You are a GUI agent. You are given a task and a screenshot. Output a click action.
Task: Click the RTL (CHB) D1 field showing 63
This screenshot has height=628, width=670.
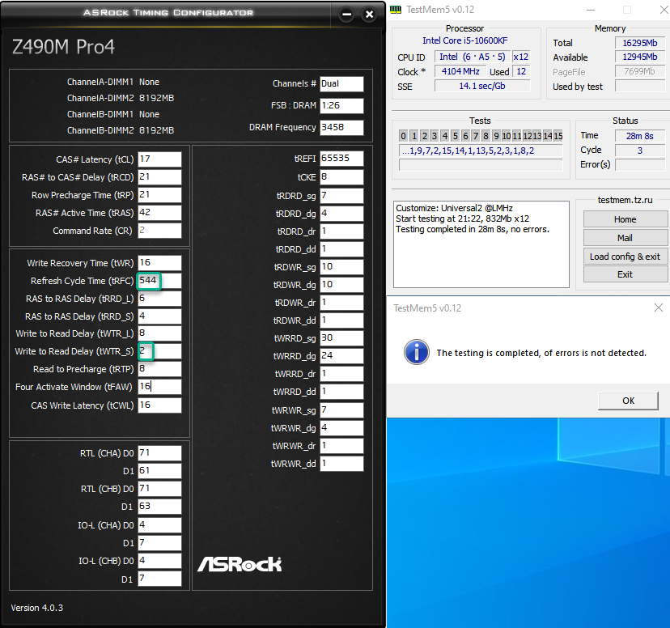click(x=159, y=507)
